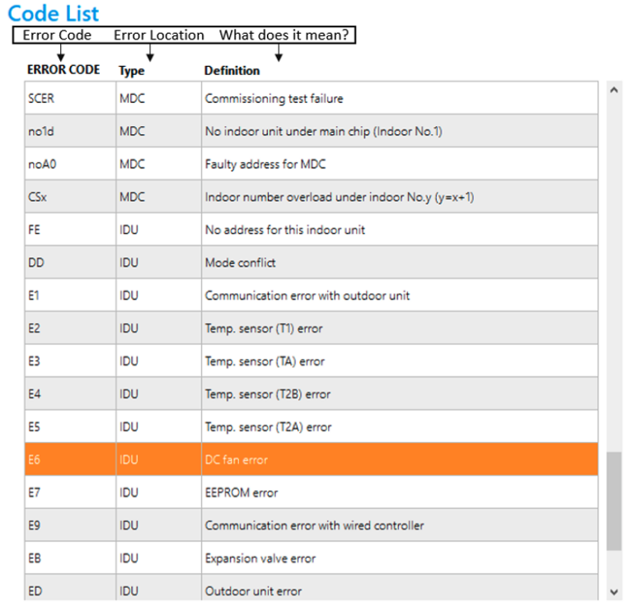The width and height of the screenshot is (633, 610).
Task: Select the no1d error code row
Action: click(x=312, y=131)
